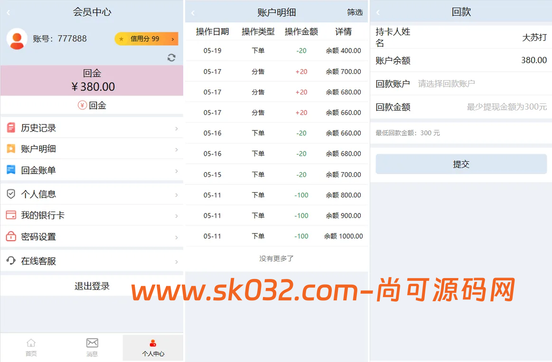Expand the 在线客服 row chevron
The height and width of the screenshot is (362, 552).
(177, 262)
